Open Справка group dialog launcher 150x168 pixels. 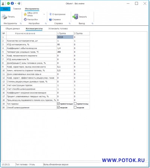[70, 24]
